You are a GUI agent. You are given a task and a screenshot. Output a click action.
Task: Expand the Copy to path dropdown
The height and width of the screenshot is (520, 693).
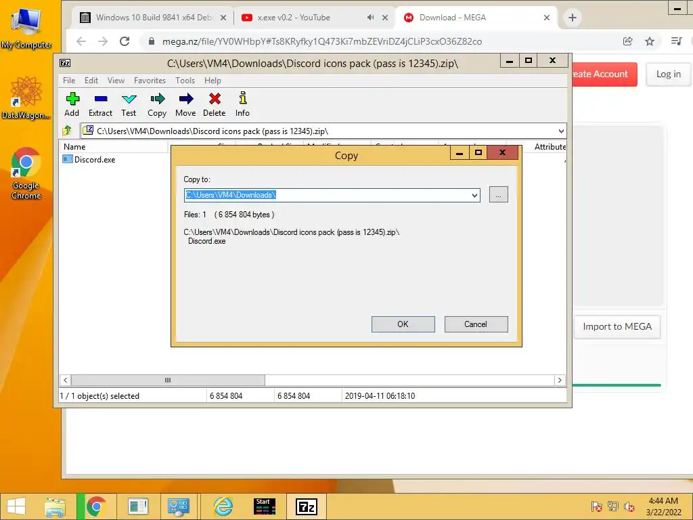pos(474,195)
